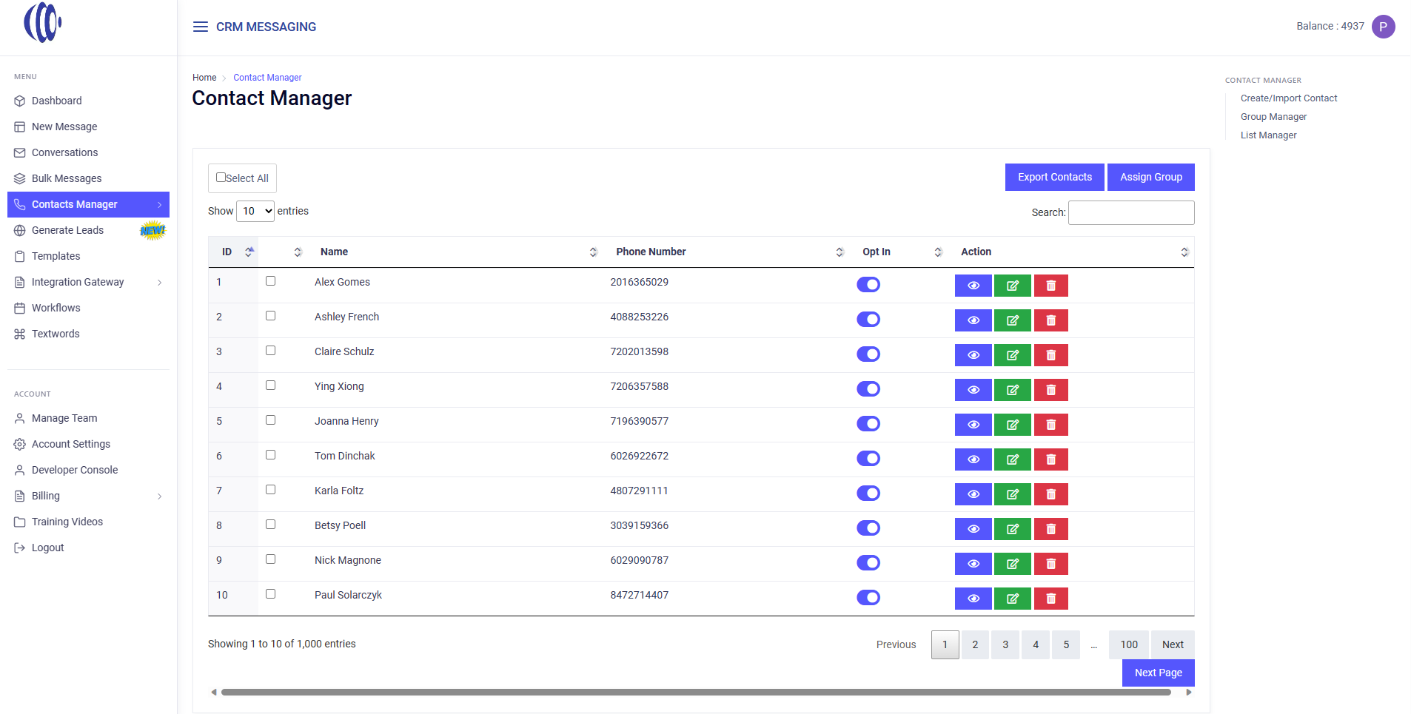Delete Nick Magnone's contact
This screenshot has width=1411, height=714.
1050,564
